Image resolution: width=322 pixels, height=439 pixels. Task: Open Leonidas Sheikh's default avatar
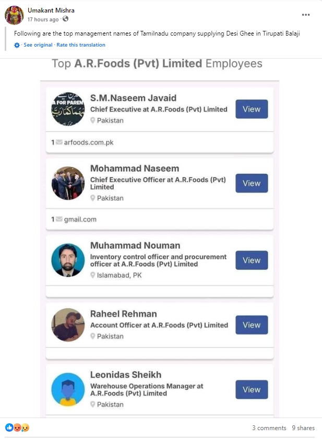point(68,389)
